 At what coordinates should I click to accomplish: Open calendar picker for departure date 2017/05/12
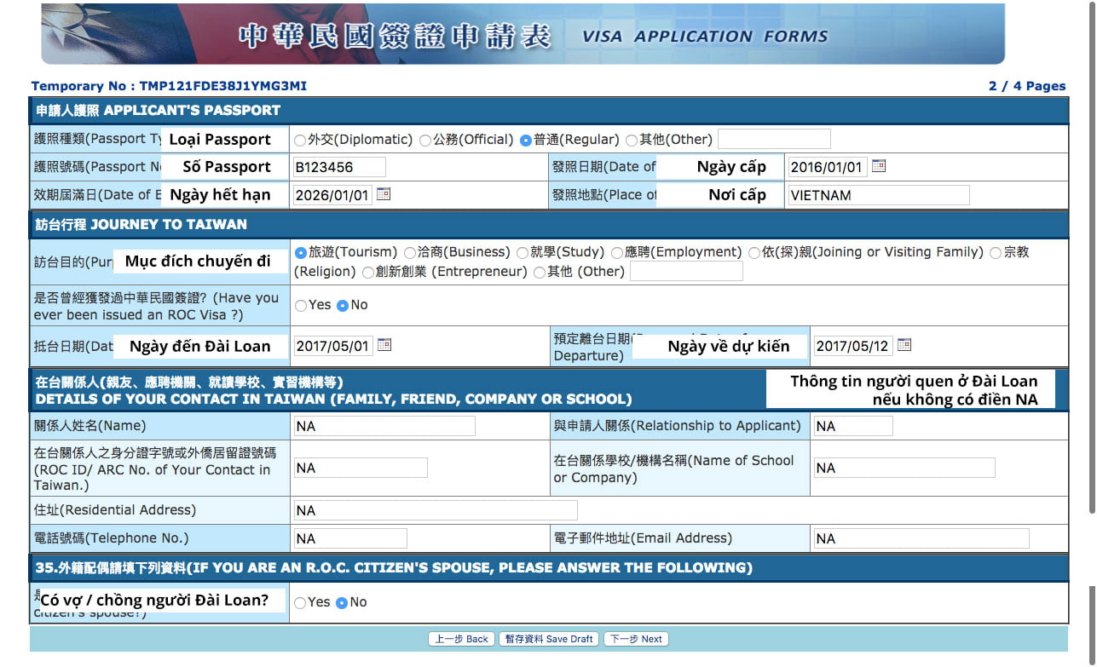pos(904,345)
